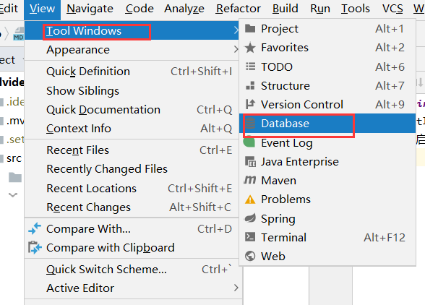425x305 pixels.
Task: Click the Favorites star icon
Action: click(250, 48)
